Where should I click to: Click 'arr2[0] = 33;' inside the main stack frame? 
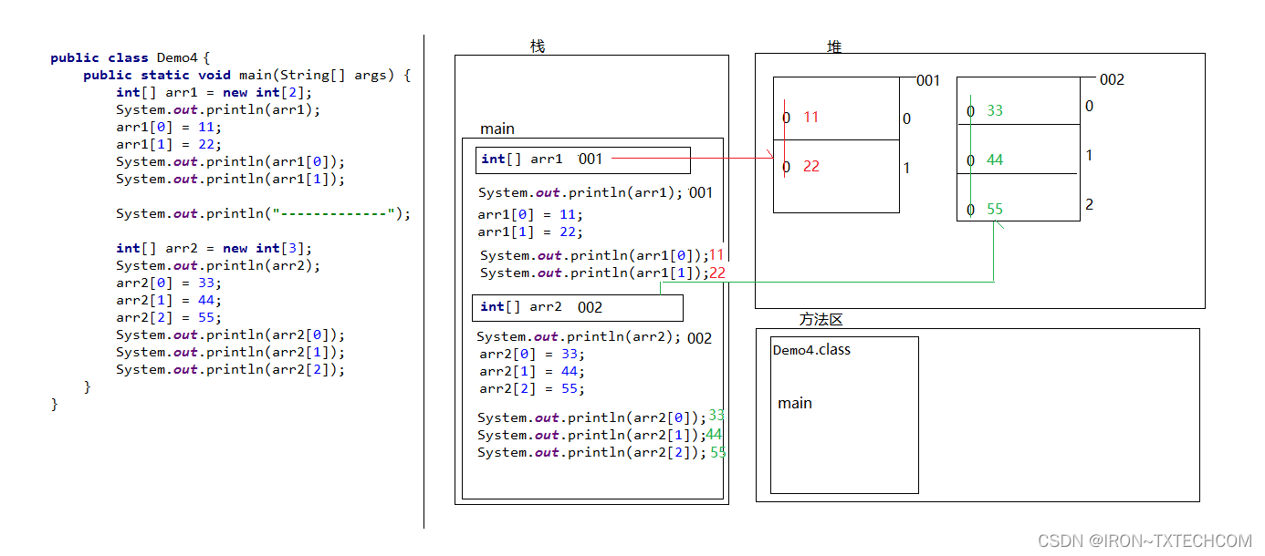pos(532,354)
